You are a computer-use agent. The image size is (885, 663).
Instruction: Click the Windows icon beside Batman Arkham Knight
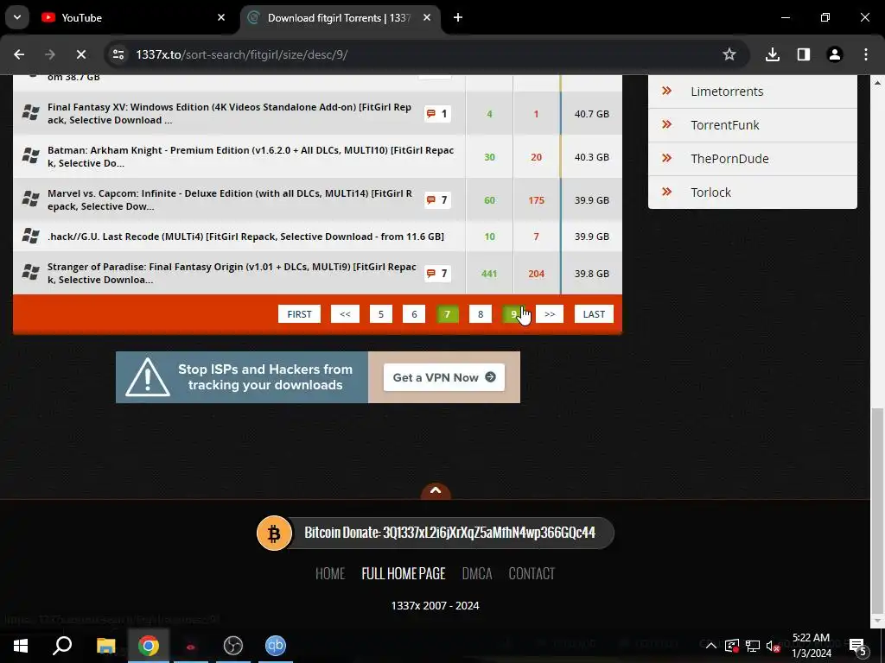pos(30,155)
